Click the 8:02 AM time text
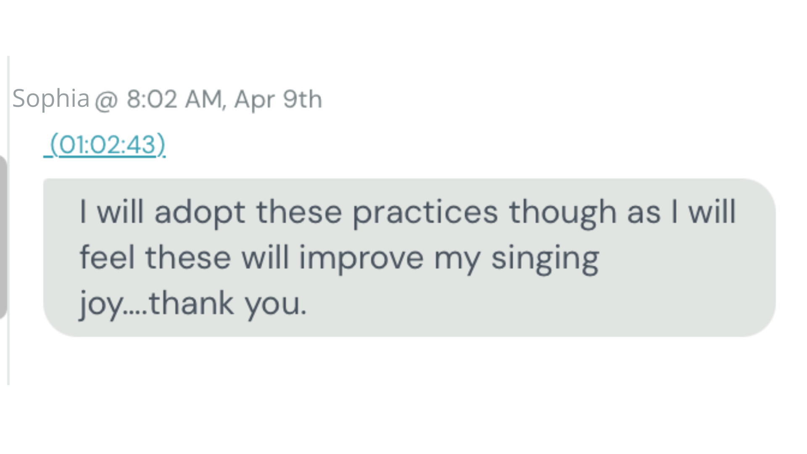Screen dimensions: 807x454 173,100
